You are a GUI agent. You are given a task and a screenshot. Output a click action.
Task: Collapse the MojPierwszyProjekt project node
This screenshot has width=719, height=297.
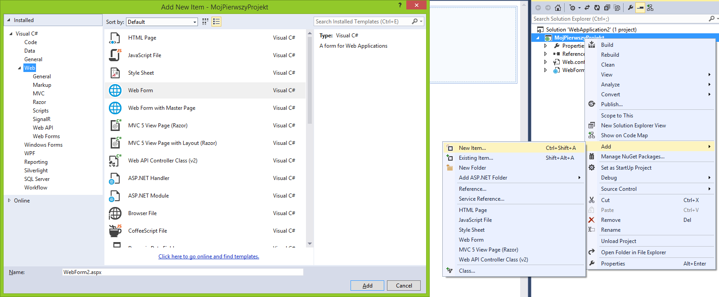coord(538,38)
